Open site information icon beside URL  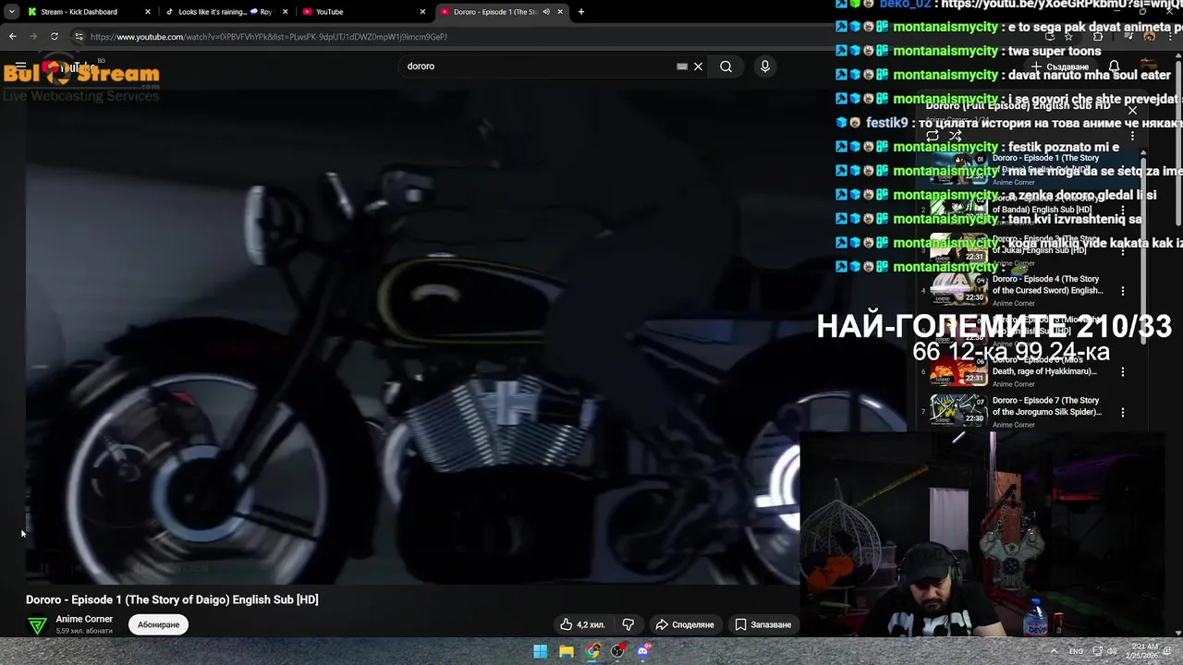[79, 37]
